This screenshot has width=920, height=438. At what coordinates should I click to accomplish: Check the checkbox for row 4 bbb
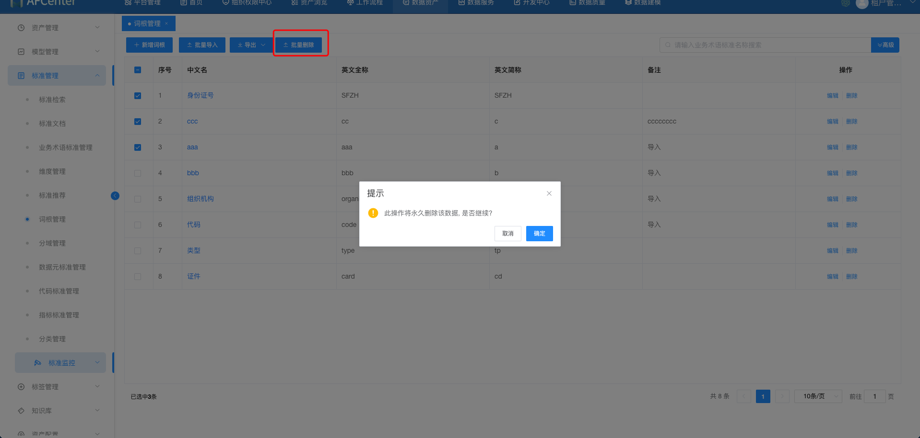pyautogui.click(x=138, y=173)
